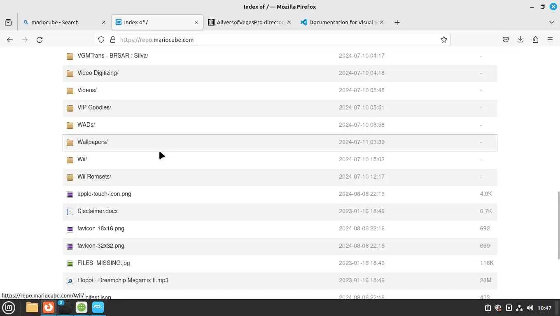The height and width of the screenshot is (316, 560).
Task: Click the clipboard alert icon in system tray
Action: pos(488,308)
